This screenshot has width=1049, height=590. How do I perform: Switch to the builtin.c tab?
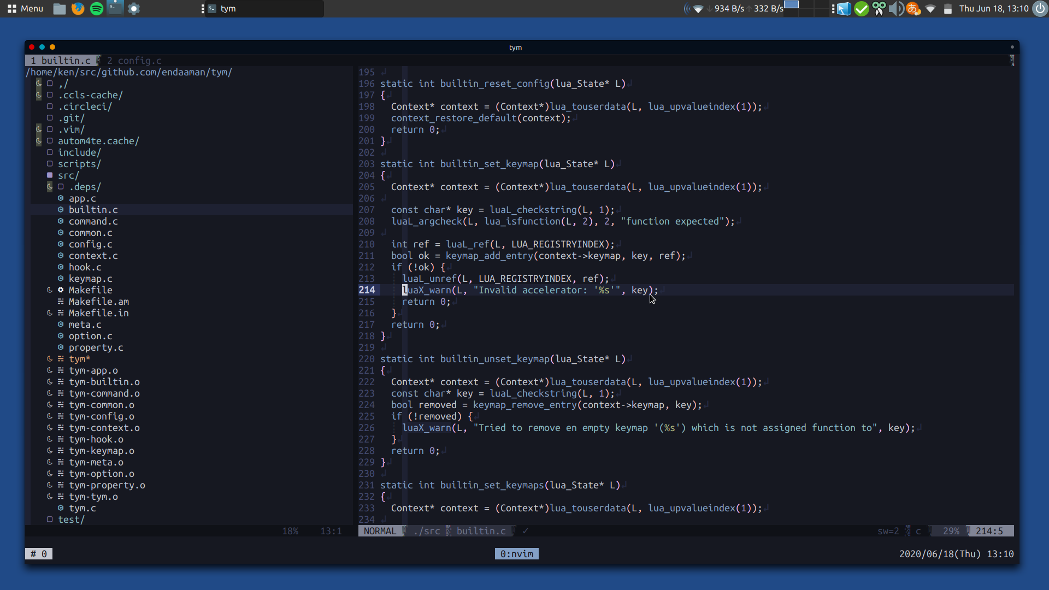[62, 61]
